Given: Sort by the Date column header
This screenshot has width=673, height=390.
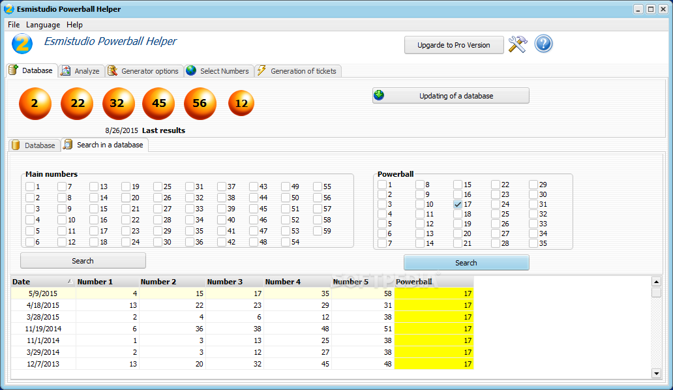Looking at the screenshot, I should pos(43,282).
